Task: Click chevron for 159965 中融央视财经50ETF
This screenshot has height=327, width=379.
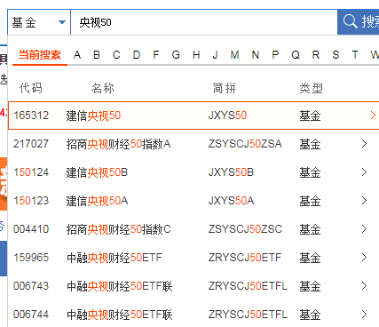Action: [364, 258]
